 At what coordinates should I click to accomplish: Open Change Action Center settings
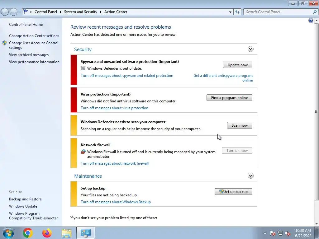(34, 36)
